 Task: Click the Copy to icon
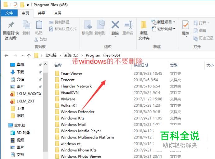tap(101, 25)
